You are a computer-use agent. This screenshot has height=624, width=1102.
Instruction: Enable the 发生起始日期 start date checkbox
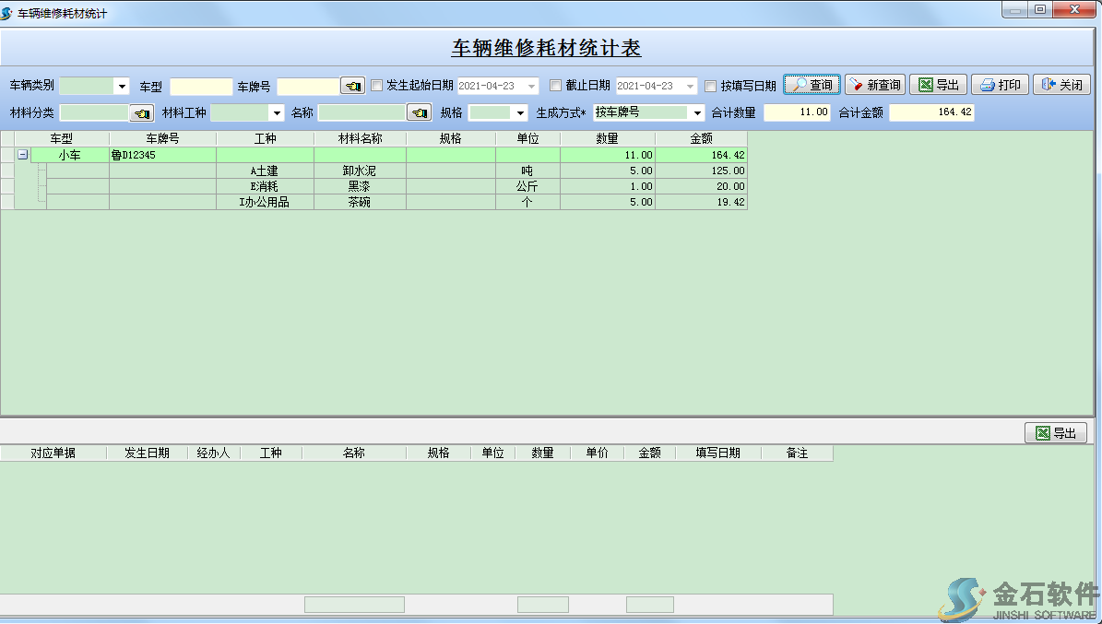click(377, 84)
